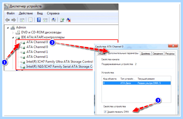Open the Help question-mark toolbar icon
Image resolution: width=183 pixels, height=119 pixels.
coord(39,20)
